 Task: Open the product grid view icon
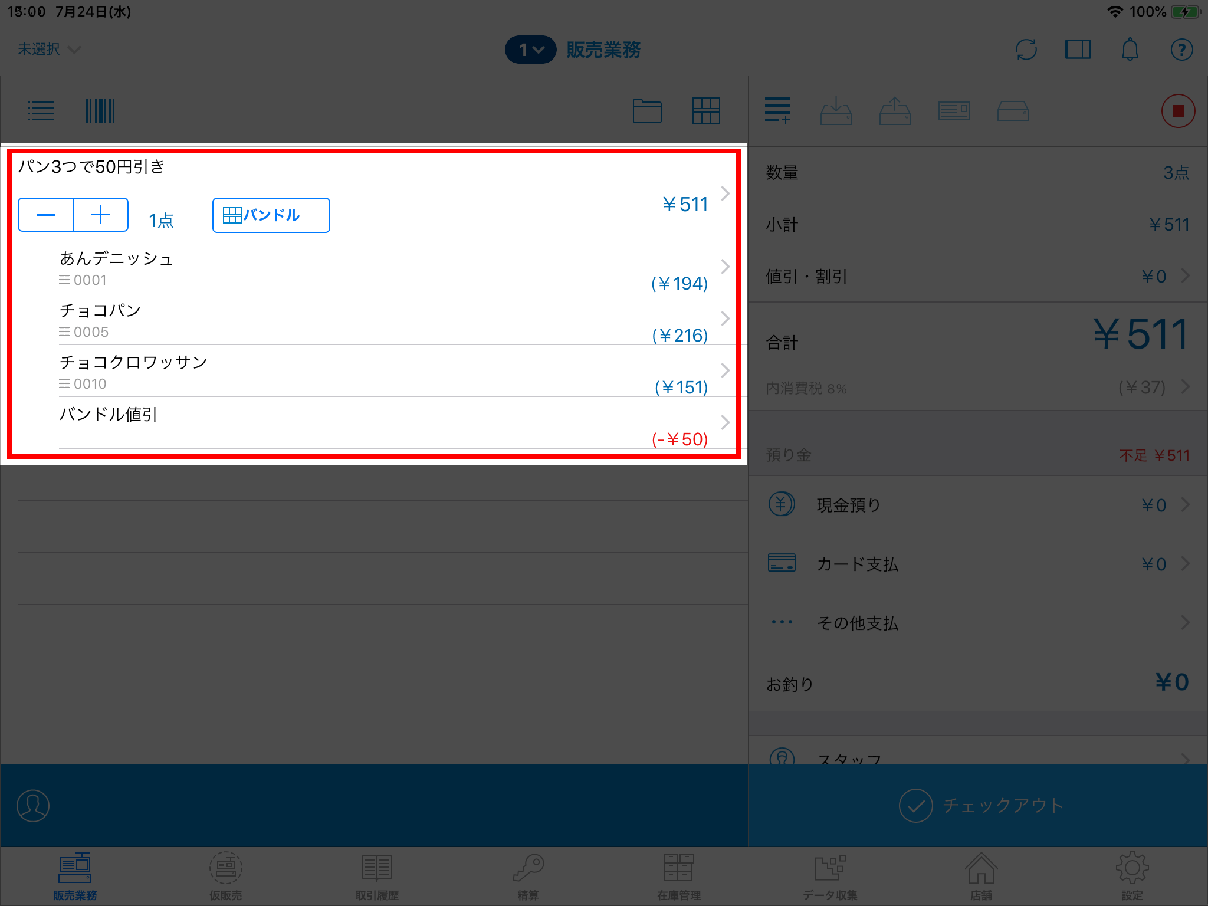click(x=706, y=111)
